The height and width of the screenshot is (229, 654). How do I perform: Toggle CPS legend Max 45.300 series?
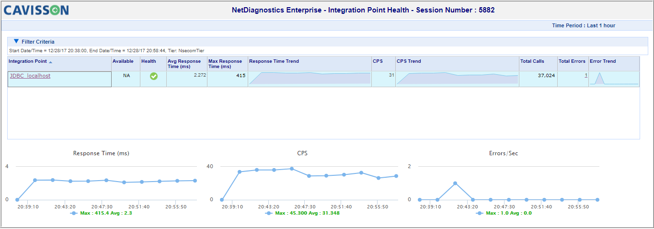tap(302, 213)
